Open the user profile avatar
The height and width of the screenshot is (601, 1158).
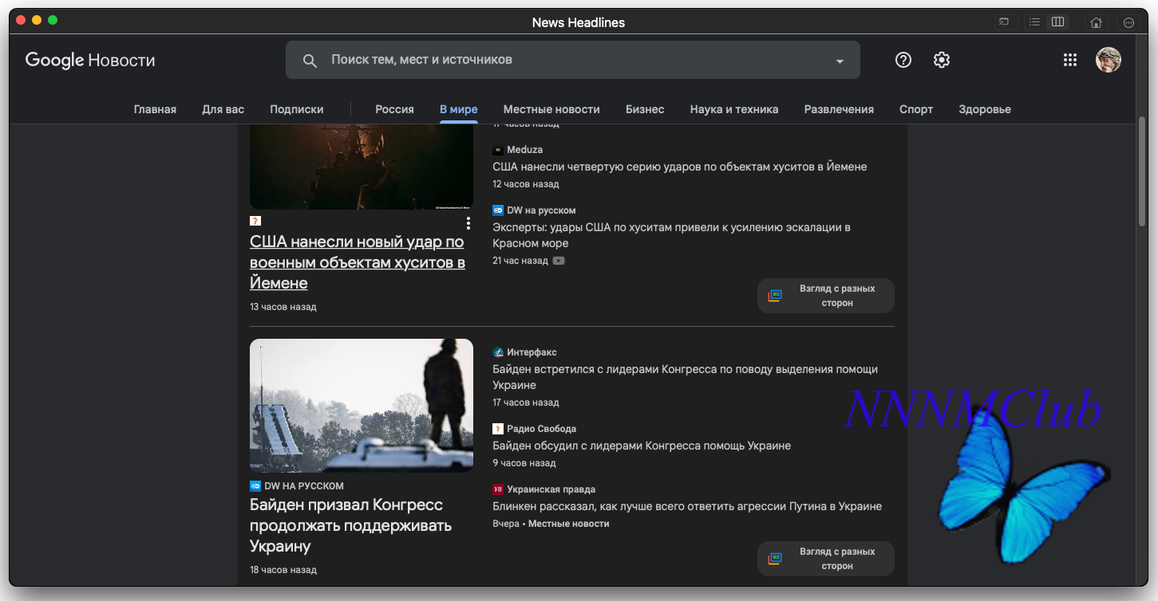1109,60
